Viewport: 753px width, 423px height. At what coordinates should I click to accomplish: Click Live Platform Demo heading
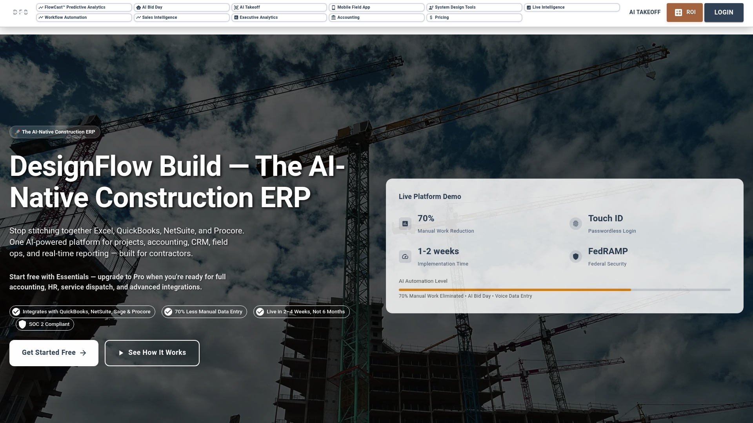pos(430,197)
